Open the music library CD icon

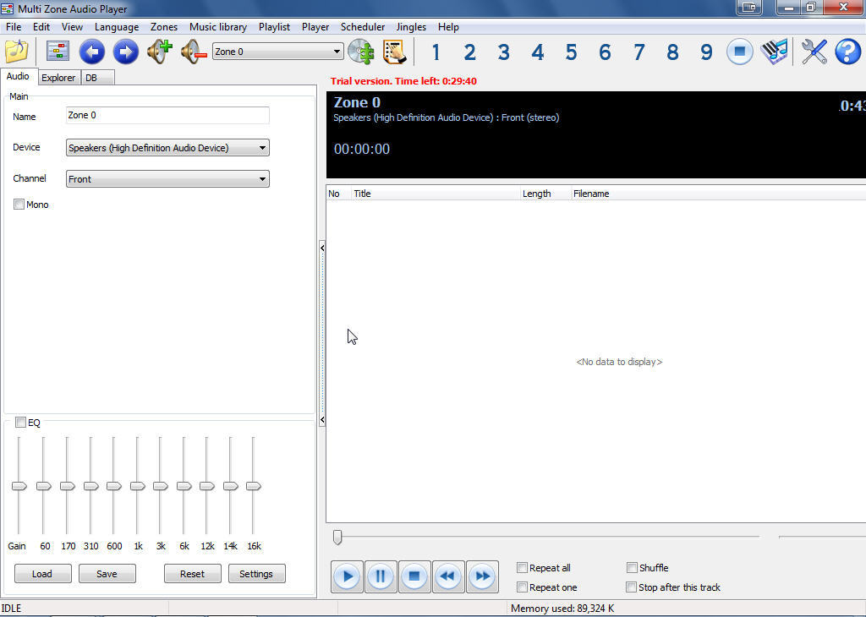362,52
